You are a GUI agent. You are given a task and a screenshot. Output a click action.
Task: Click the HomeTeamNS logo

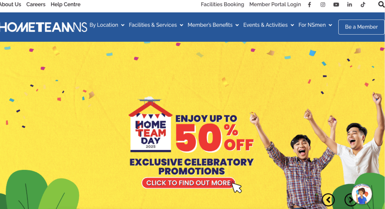[x=44, y=27]
